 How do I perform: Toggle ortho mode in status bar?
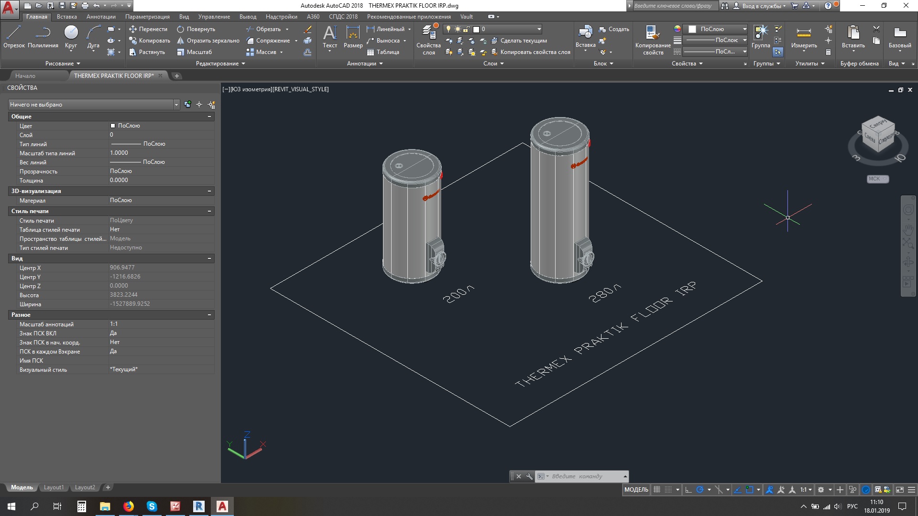click(688, 490)
